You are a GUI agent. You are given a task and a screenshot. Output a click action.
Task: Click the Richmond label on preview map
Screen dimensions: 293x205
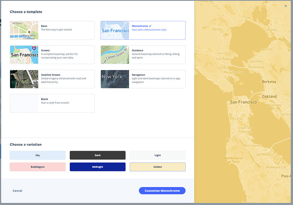256,67
